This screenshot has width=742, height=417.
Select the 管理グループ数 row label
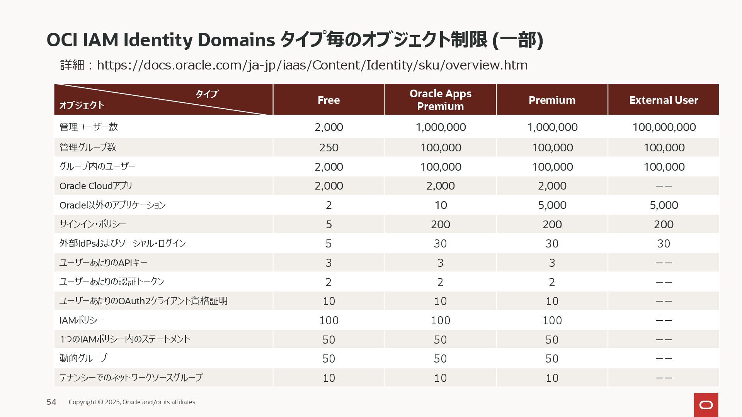(88, 147)
